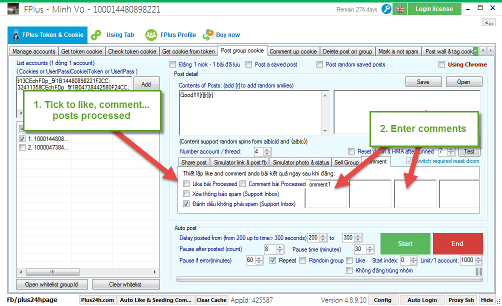Image resolution: width=502 pixels, height=306 pixels.
Task: Select the 'Delete post on group' tab
Action: 347,51
